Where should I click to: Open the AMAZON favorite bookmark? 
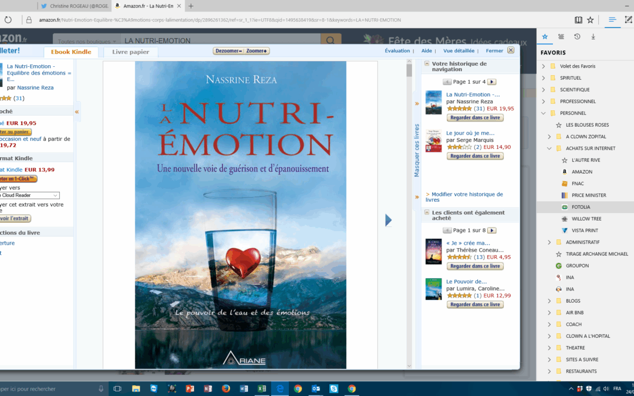(582, 172)
